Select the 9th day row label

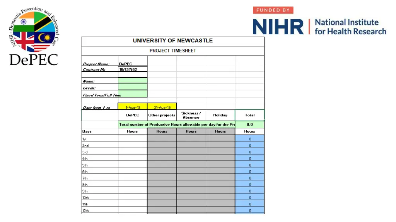[85, 191]
